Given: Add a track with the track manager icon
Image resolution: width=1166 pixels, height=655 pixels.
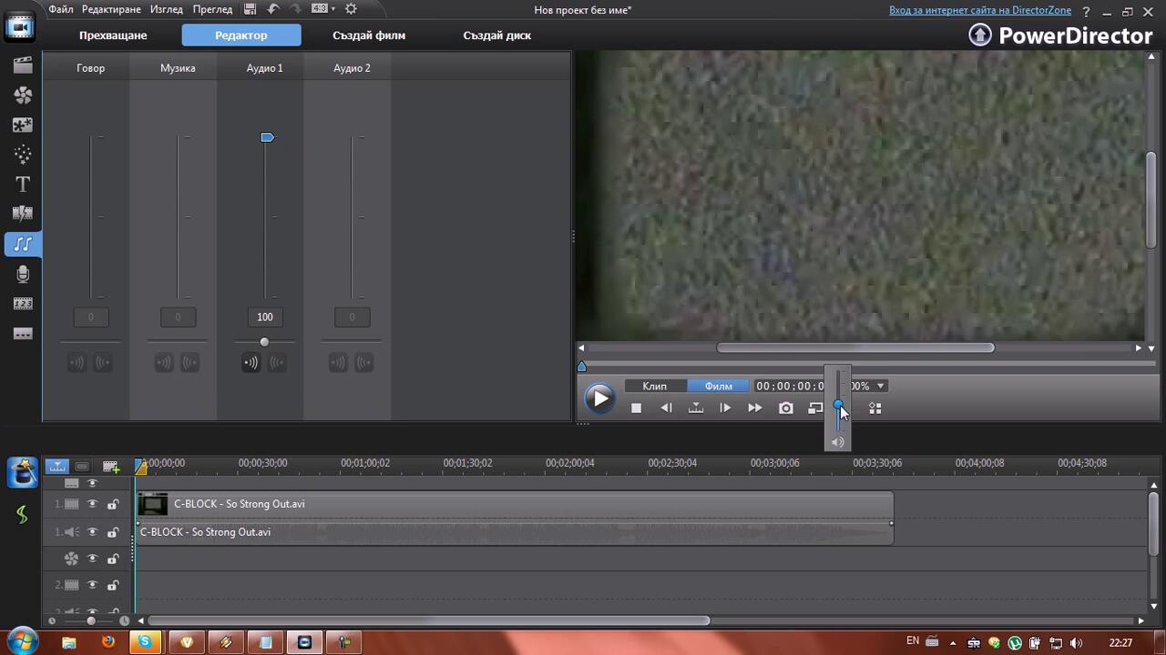Looking at the screenshot, I should (x=111, y=467).
